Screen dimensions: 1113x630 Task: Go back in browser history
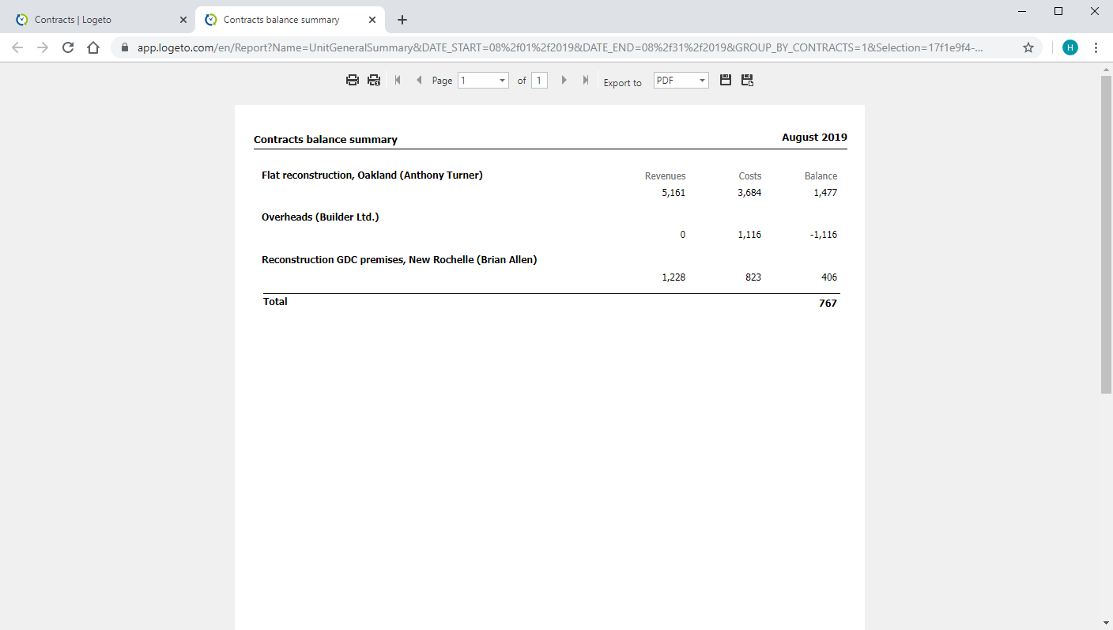pos(17,47)
